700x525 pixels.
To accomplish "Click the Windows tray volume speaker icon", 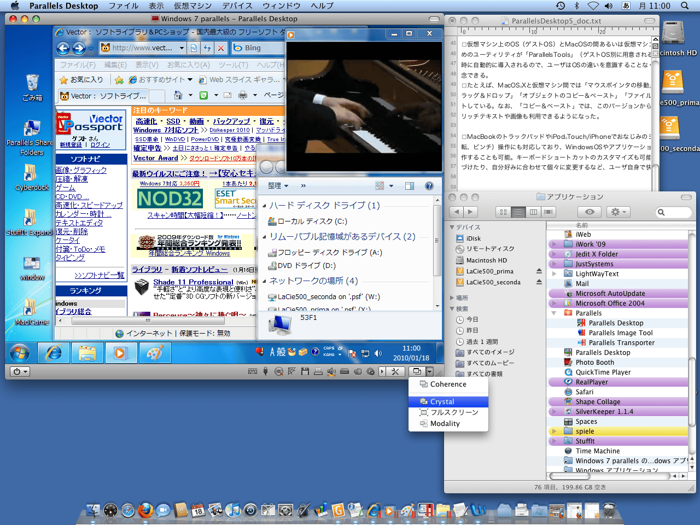I will pyautogui.click(x=378, y=353).
